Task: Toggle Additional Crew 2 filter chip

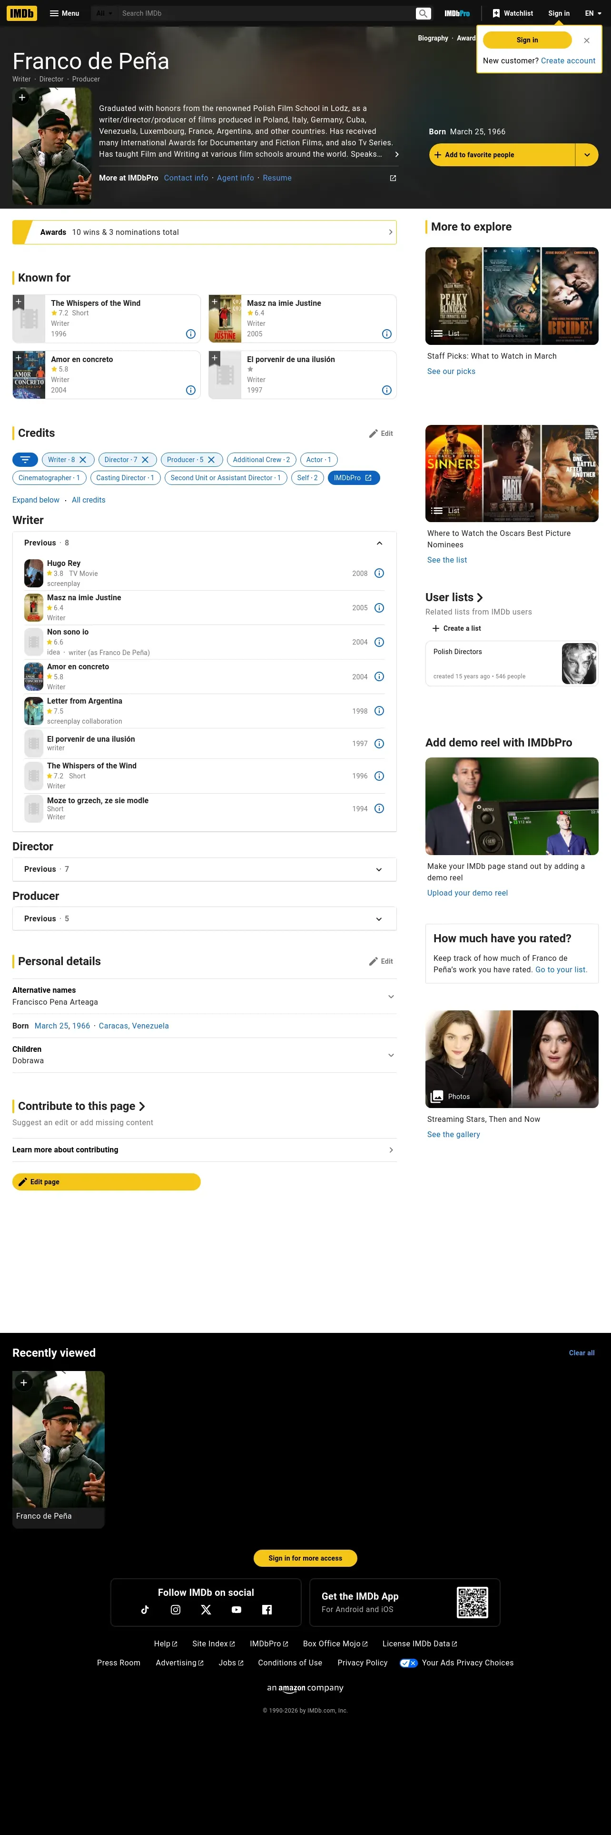Action: pyautogui.click(x=261, y=459)
